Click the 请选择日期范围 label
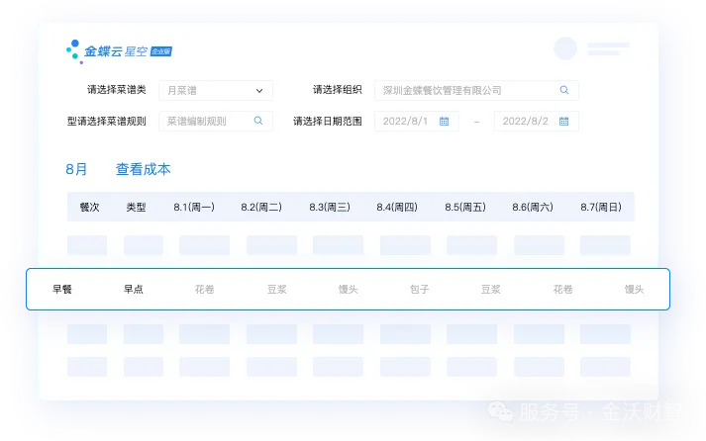Viewport: 706px width, 441px height. pos(328,121)
